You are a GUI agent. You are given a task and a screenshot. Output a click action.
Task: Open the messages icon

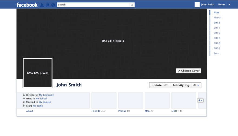click(x=47, y=5)
